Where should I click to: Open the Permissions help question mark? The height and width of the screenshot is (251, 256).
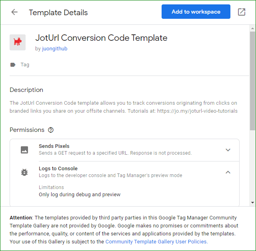[51, 130]
